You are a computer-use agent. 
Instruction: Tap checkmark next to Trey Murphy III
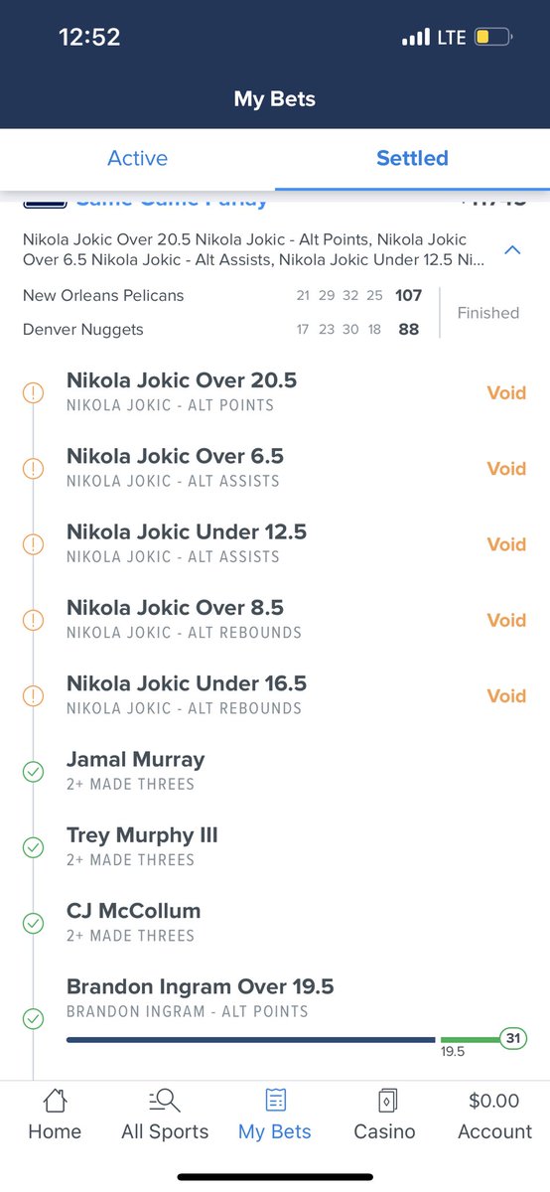[33, 847]
